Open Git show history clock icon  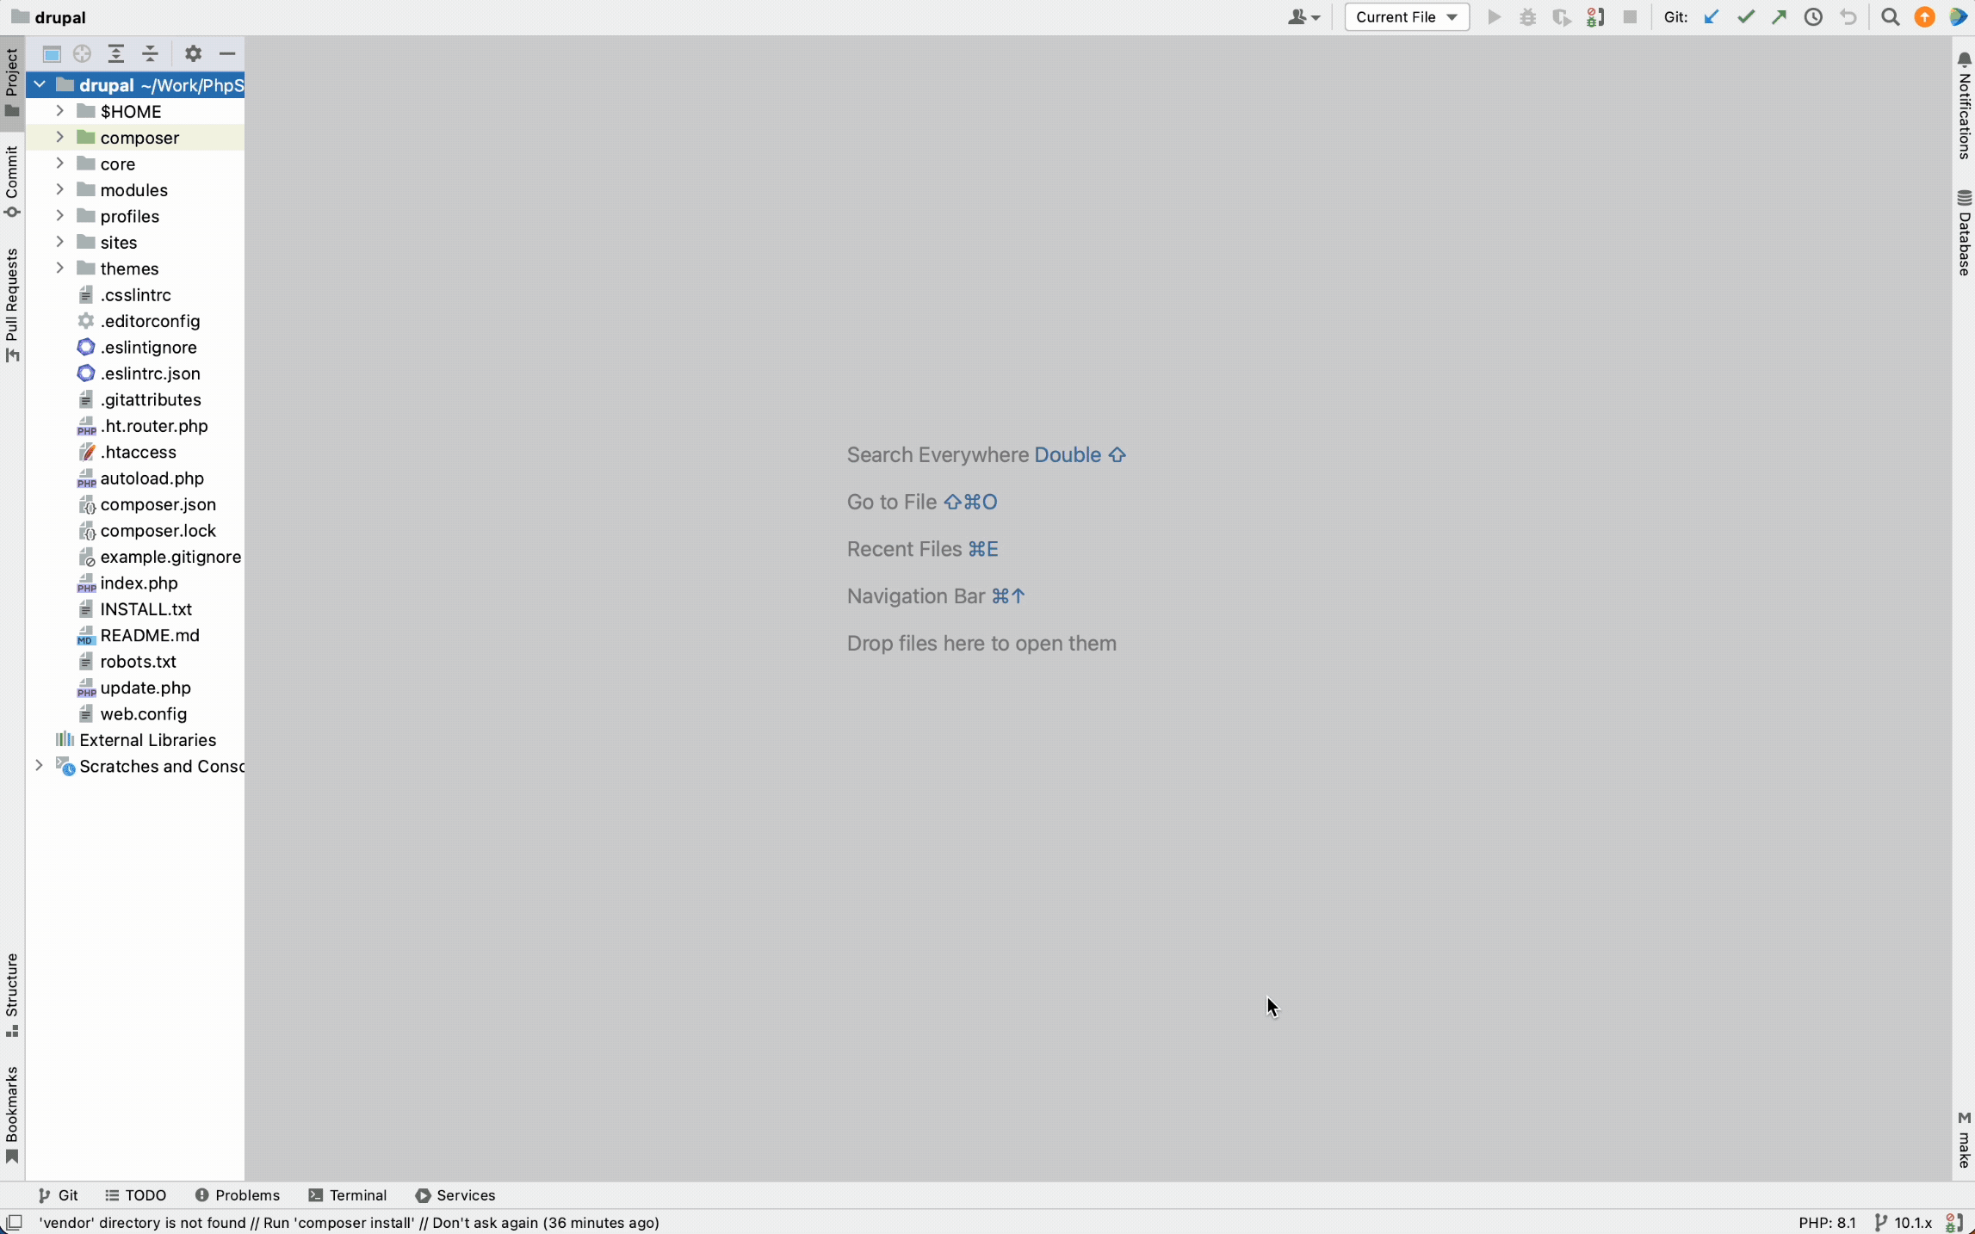click(x=1813, y=17)
